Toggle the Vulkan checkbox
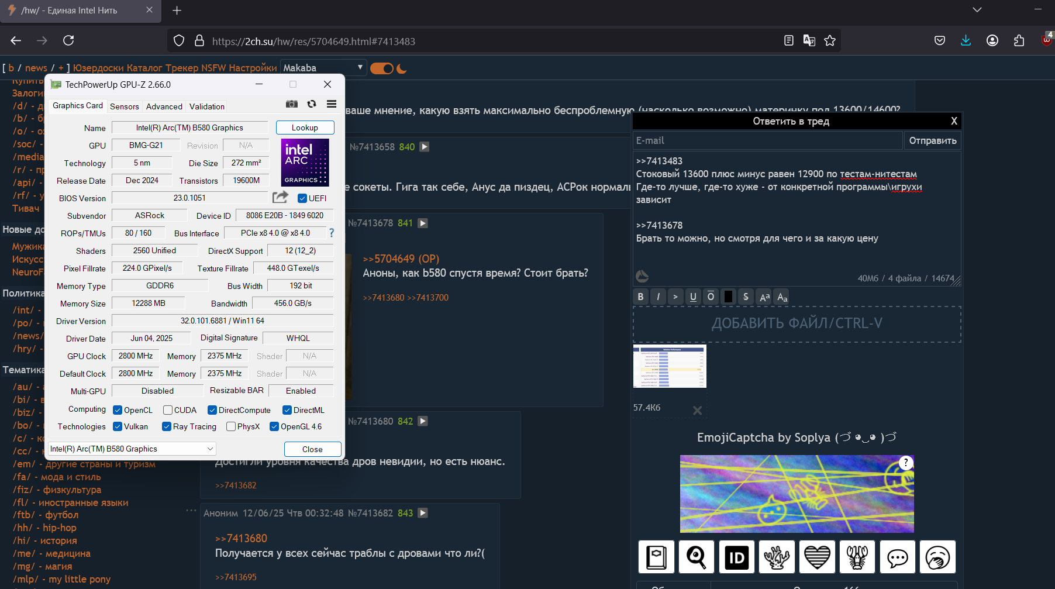 (118, 426)
